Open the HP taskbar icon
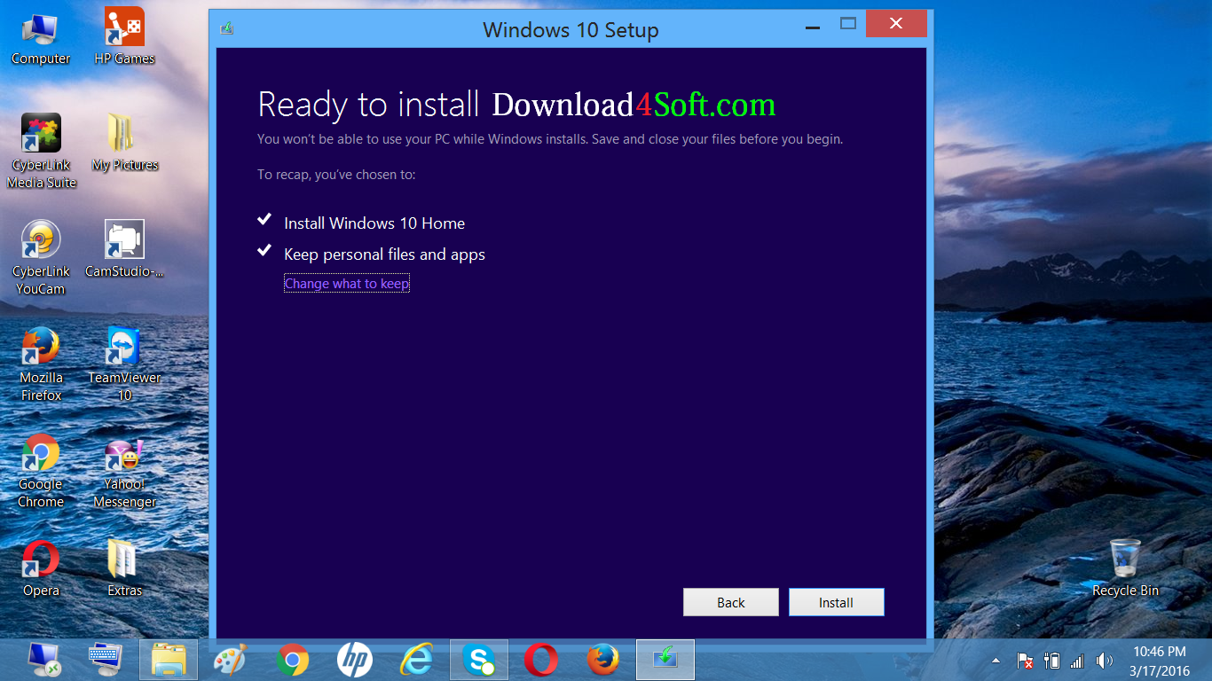Screen dimensions: 1212x681 pos(355,660)
